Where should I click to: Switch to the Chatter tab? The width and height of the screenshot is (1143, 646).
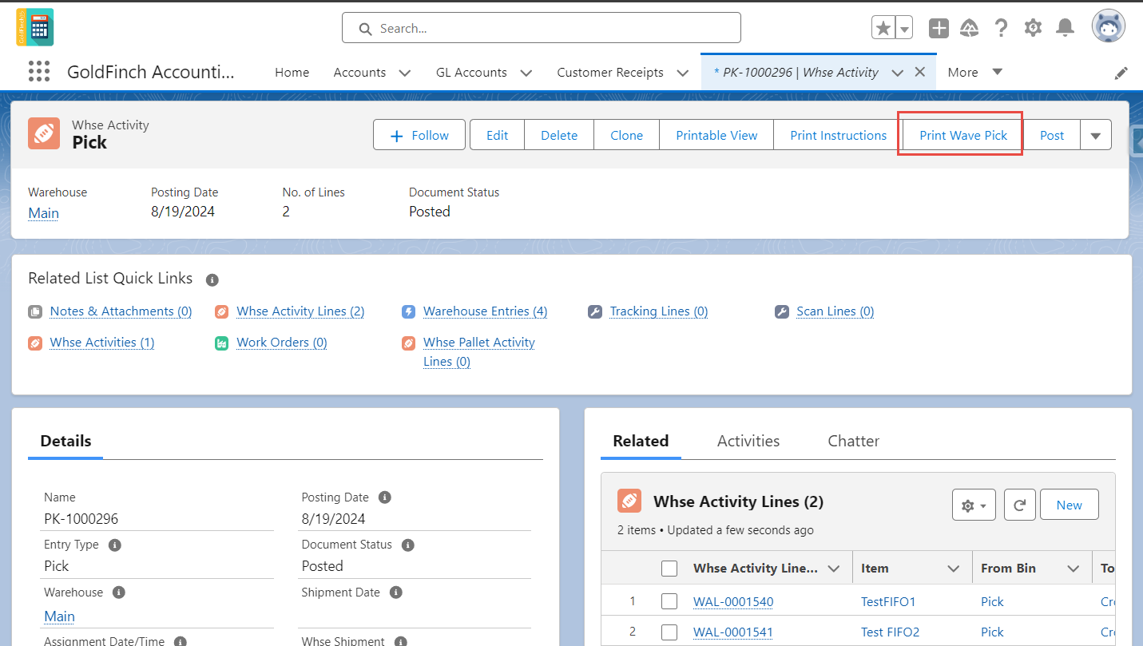(853, 441)
